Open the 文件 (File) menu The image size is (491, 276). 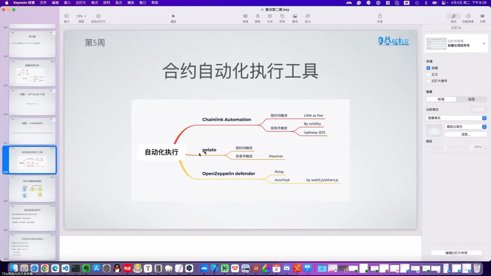click(x=43, y=3)
